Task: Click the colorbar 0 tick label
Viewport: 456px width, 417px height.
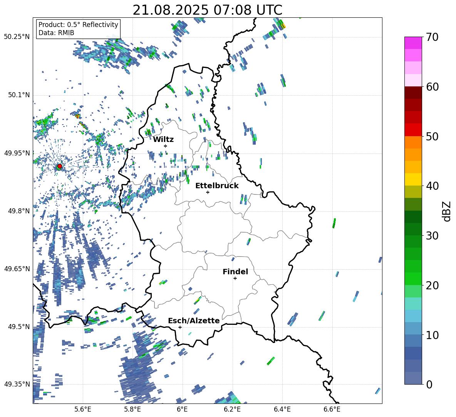Action: [x=429, y=384]
